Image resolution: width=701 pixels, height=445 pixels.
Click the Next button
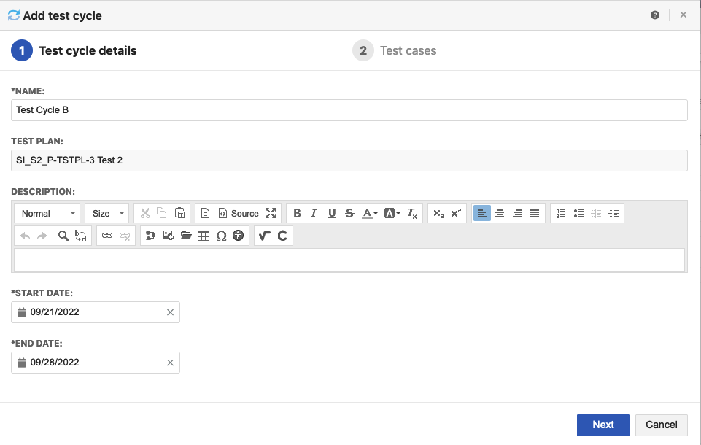pyautogui.click(x=603, y=425)
